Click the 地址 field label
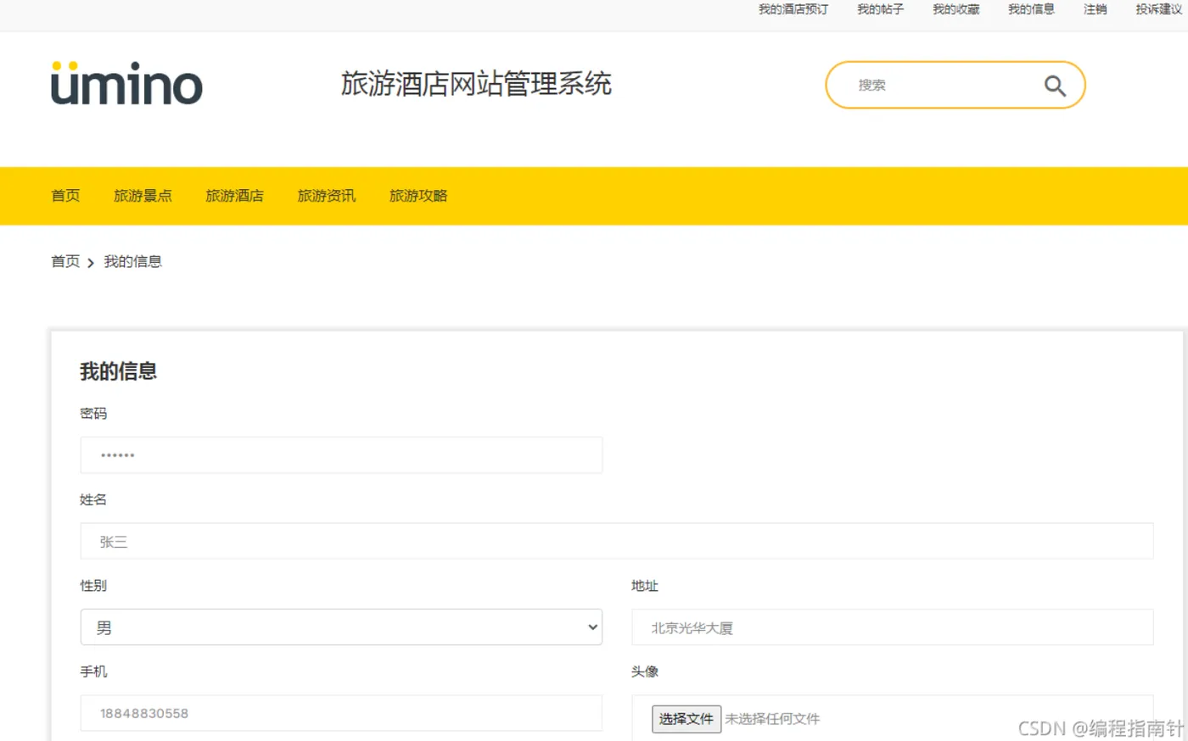This screenshot has width=1188, height=741. [645, 586]
